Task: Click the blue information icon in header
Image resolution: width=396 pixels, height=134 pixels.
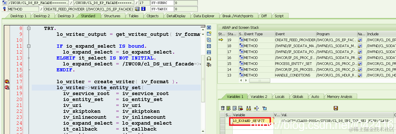Action: point(143,9)
